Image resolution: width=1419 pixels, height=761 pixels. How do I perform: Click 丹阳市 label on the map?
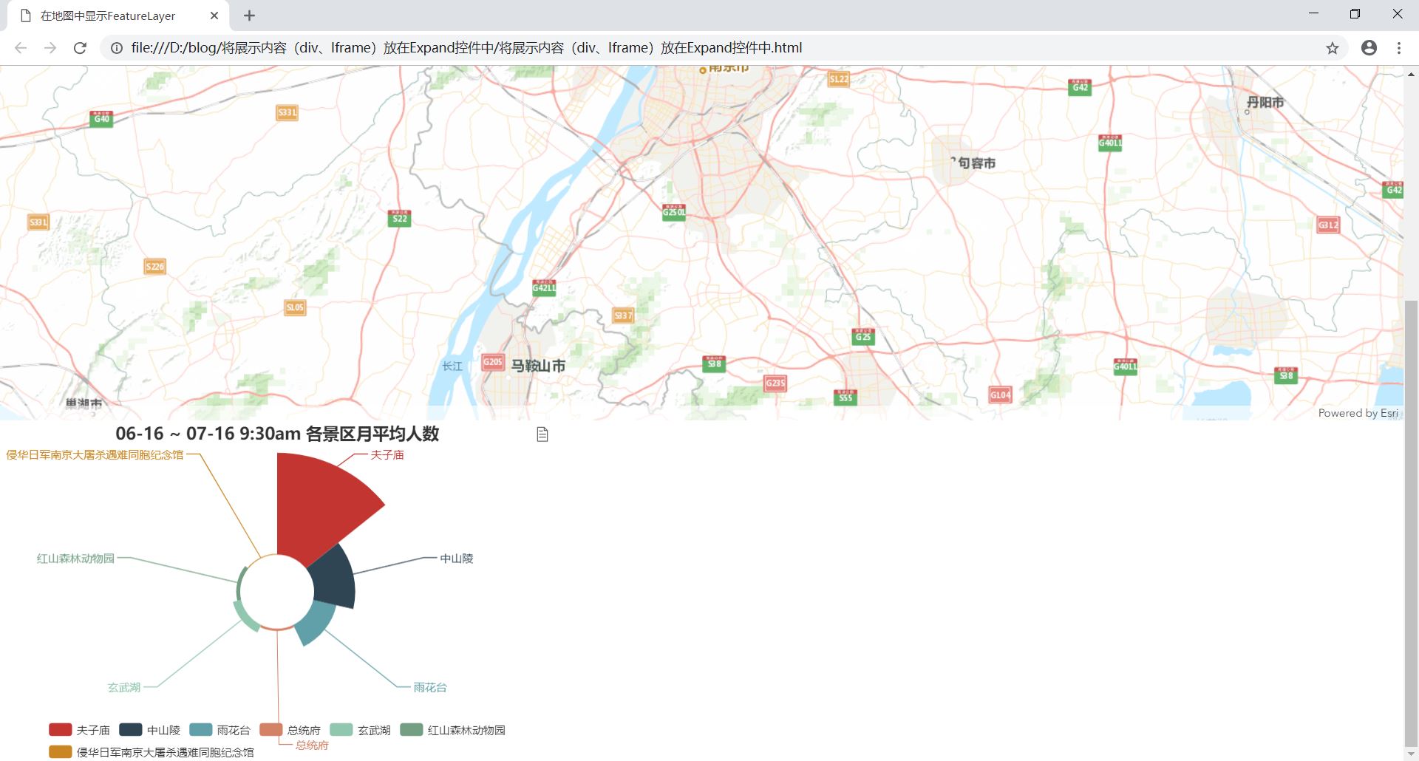pyautogui.click(x=1265, y=103)
